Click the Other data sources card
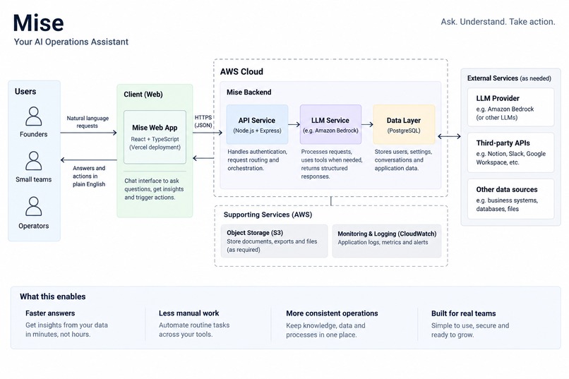Viewport: 569px width, 379px height. 511,199
